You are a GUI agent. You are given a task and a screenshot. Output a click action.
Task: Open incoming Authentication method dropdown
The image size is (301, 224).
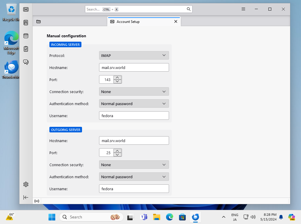click(134, 104)
